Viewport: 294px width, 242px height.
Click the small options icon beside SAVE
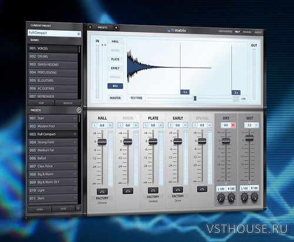pyautogui.click(x=78, y=209)
